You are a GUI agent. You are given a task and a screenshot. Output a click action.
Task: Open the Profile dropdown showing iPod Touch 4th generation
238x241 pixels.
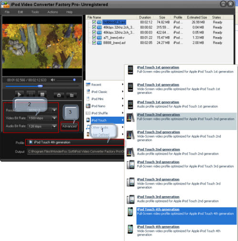[75, 142]
